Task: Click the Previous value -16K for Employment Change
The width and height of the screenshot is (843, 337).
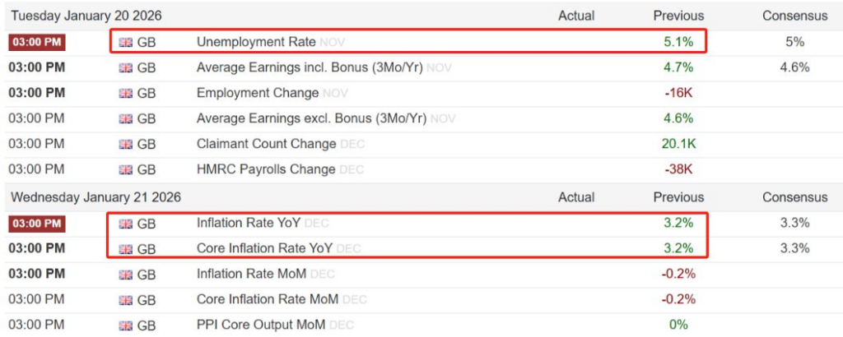Action: (678, 93)
